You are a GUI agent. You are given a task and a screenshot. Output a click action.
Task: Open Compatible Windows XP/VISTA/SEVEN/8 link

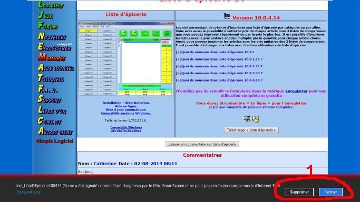tap(126, 129)
